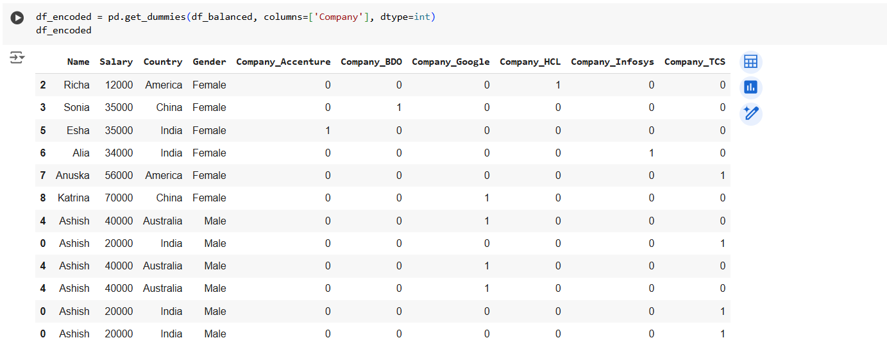
Task: Click the Company_HCL column header
Action: tap(530, 62)
